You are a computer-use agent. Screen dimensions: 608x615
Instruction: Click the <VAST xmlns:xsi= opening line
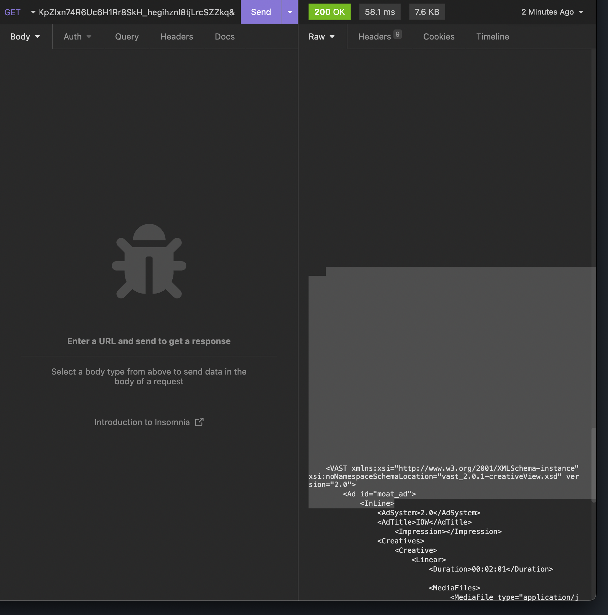point(452,468)
